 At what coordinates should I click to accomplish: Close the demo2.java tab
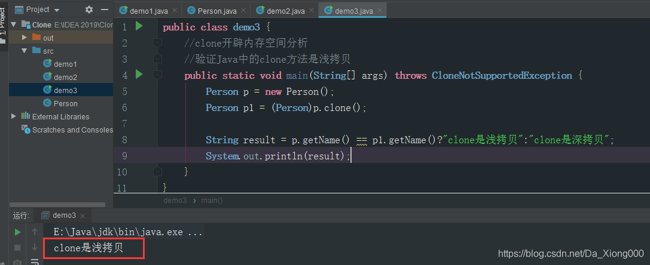coord(312,11)
